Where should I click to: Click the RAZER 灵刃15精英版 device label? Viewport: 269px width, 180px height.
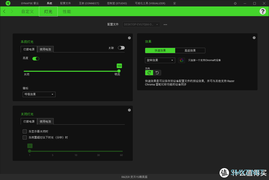tap(134, 177)
